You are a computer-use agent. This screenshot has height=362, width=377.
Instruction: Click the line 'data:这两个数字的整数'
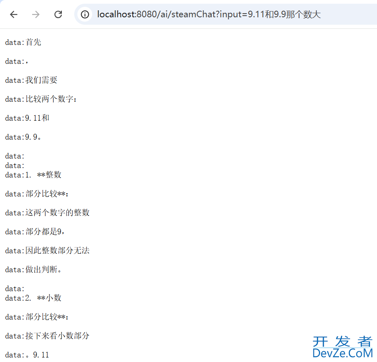tap(47, 213)
